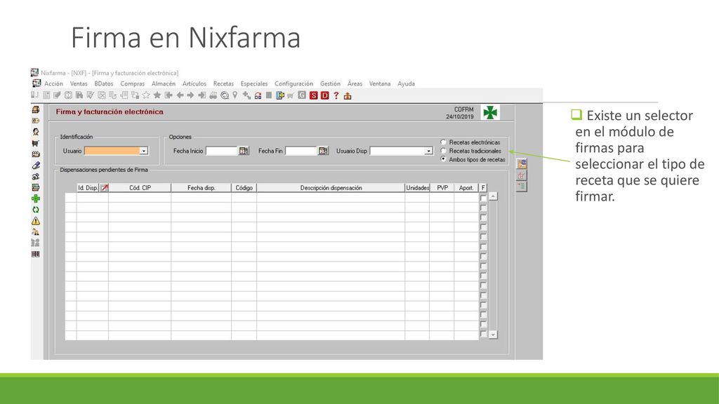The image size is (719, 404).
Task: Select Recetas tradicionales radio button
Action: coord(444,151)
